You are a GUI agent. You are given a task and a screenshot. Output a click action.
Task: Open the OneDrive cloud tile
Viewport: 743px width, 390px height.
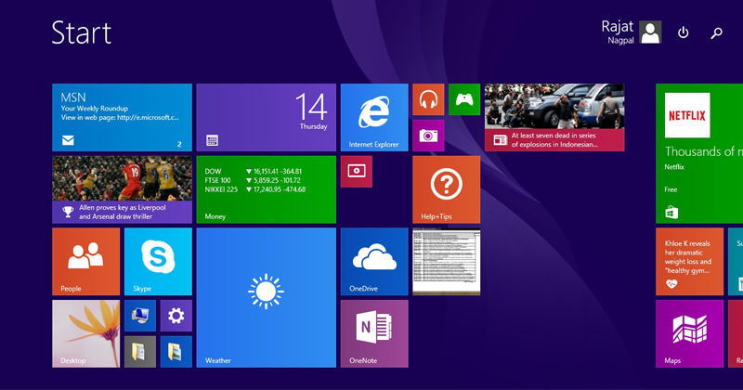pyautogui.click(x=374, y=261)
